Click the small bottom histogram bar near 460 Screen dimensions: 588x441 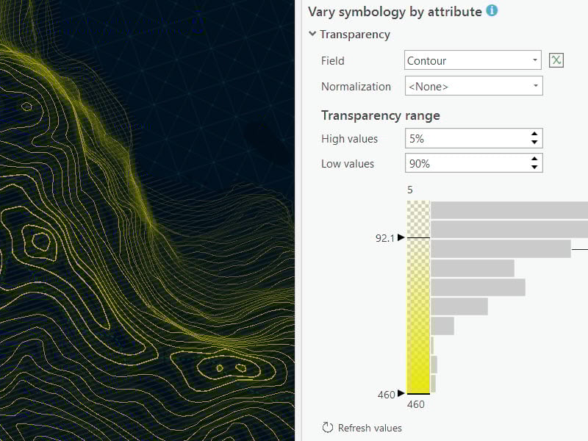(x=434, y=384)
